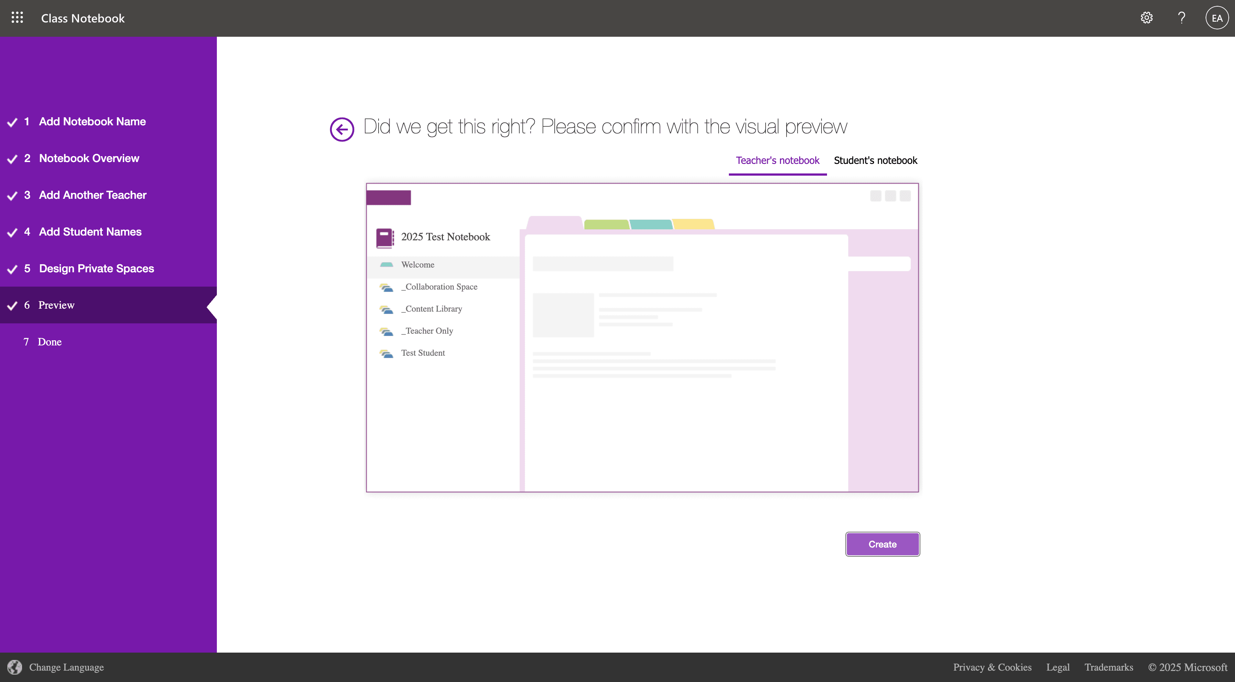The height and width of the screenshot is (682, 1235).
Task: Open the Trademarks footer link
Action: [1109, 667]
